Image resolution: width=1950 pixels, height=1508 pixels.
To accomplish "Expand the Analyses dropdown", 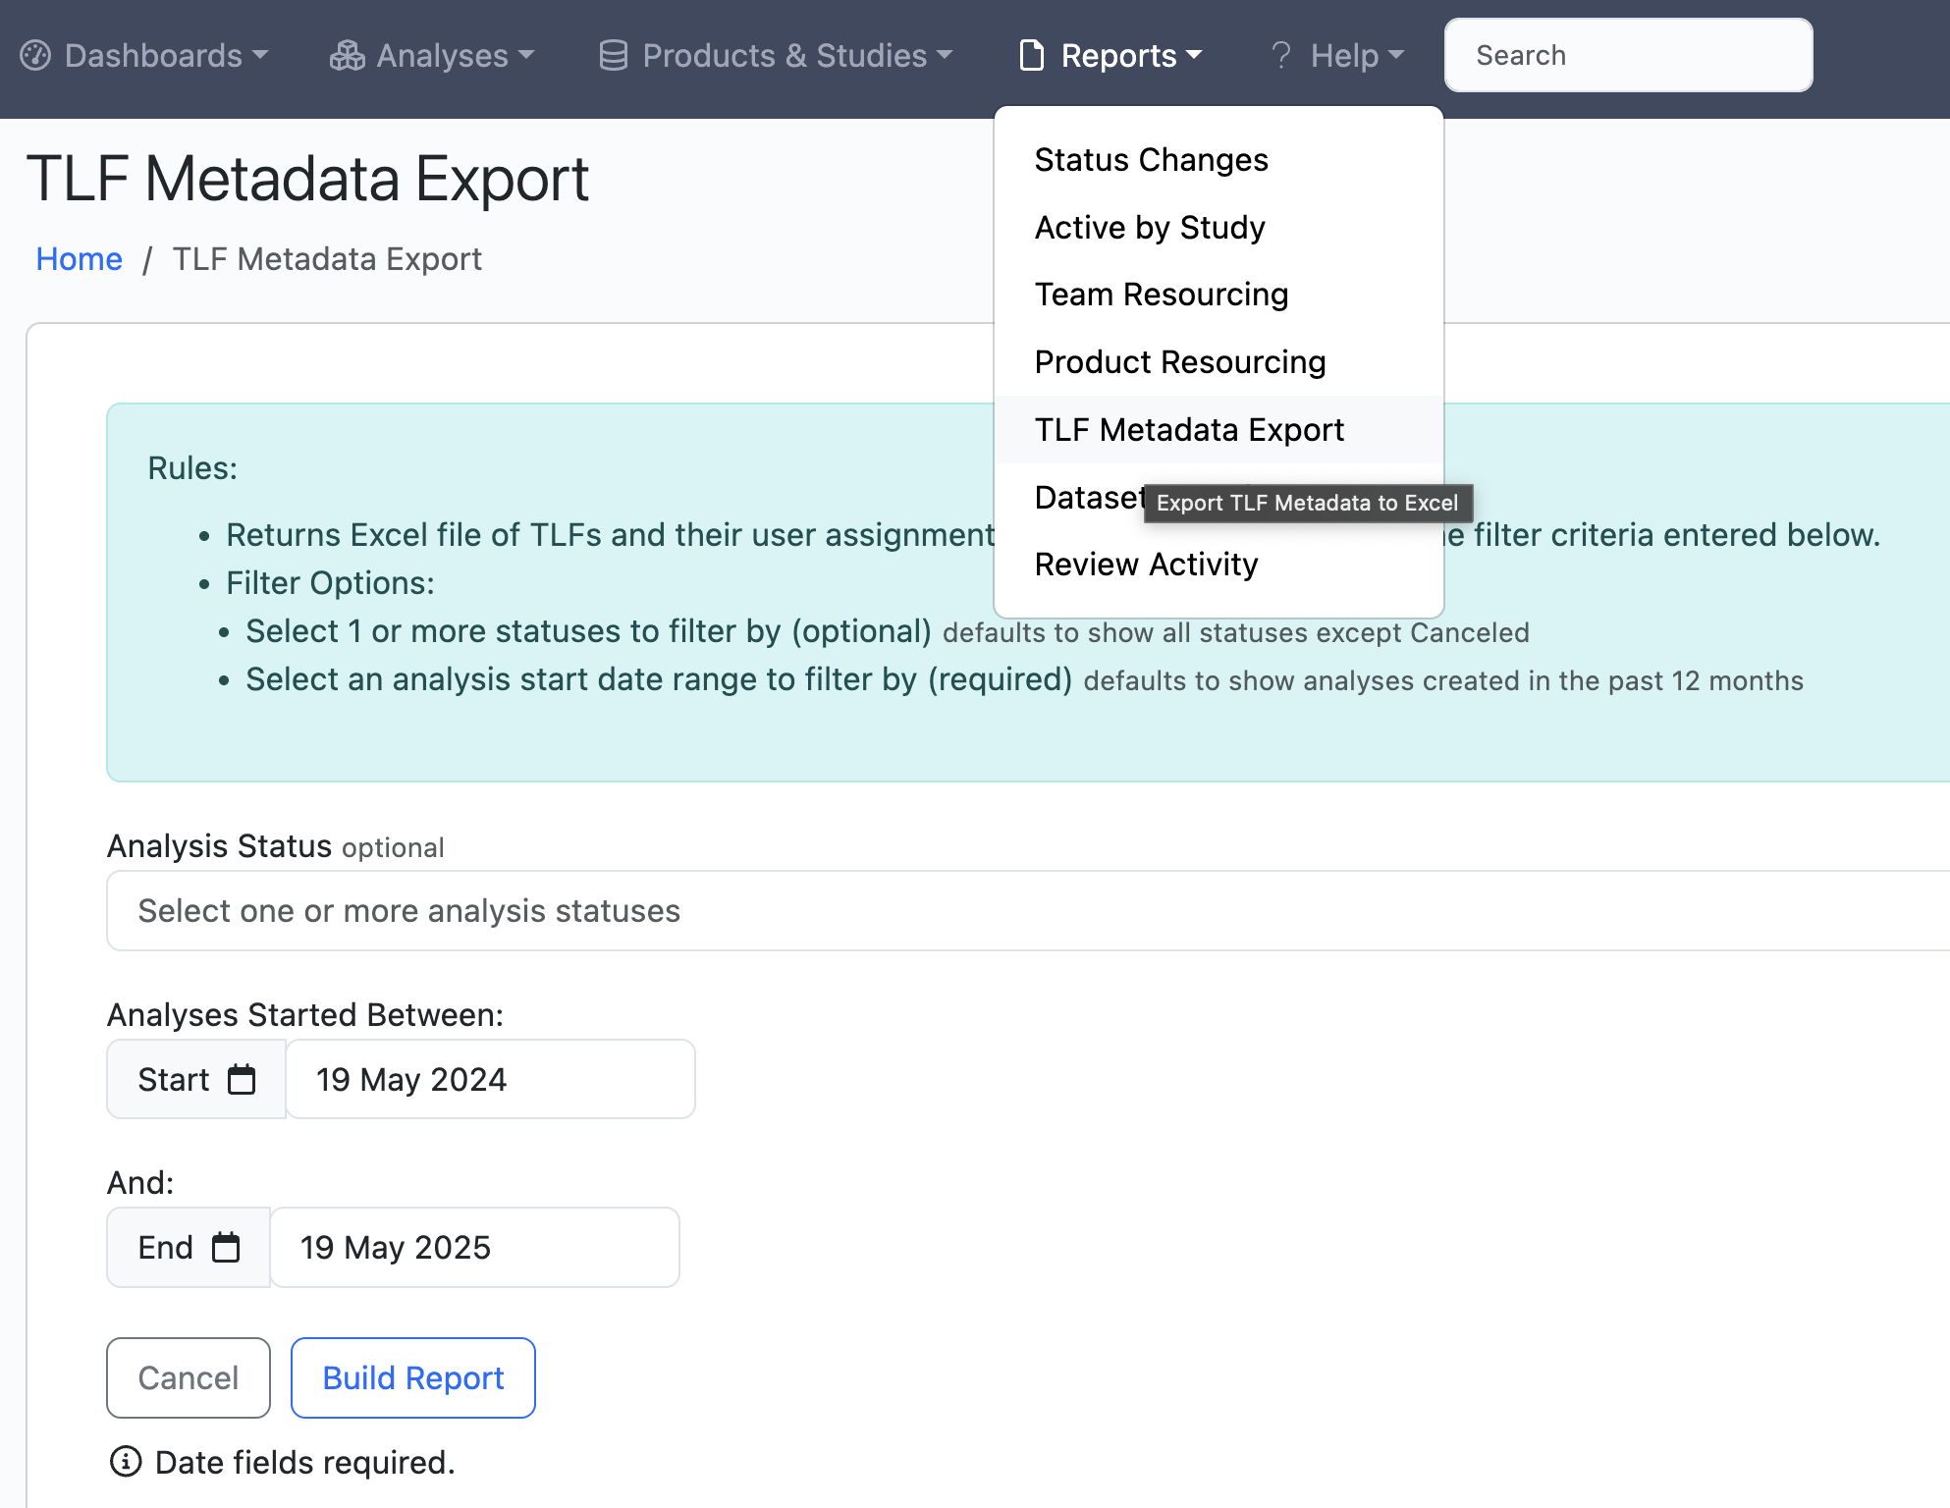I will (x=433, y=55).
